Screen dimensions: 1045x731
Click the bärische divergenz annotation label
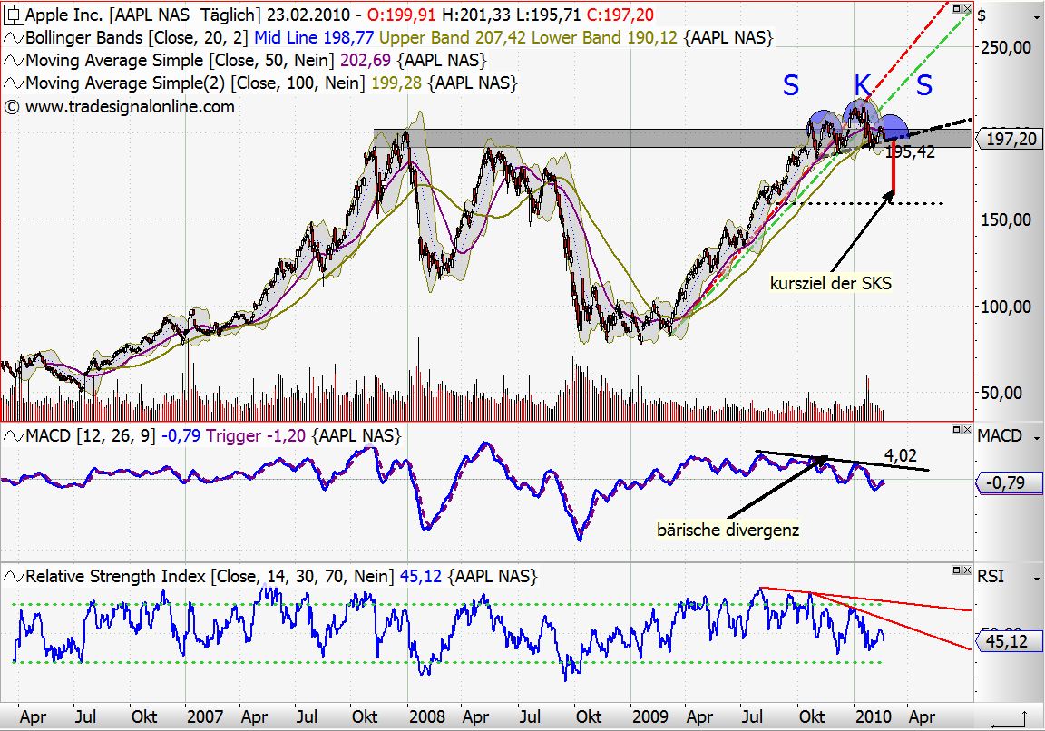[x=729, y=530]
